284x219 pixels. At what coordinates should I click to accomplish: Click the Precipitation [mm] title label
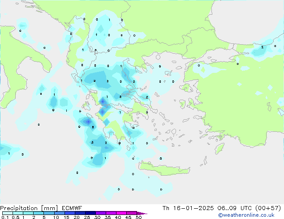coord(26,208)
